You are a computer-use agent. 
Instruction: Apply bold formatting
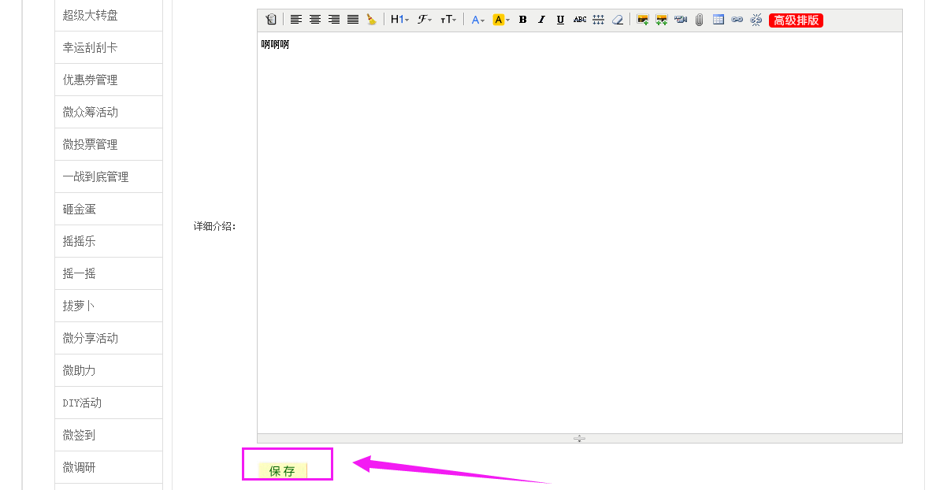point(522,20)
